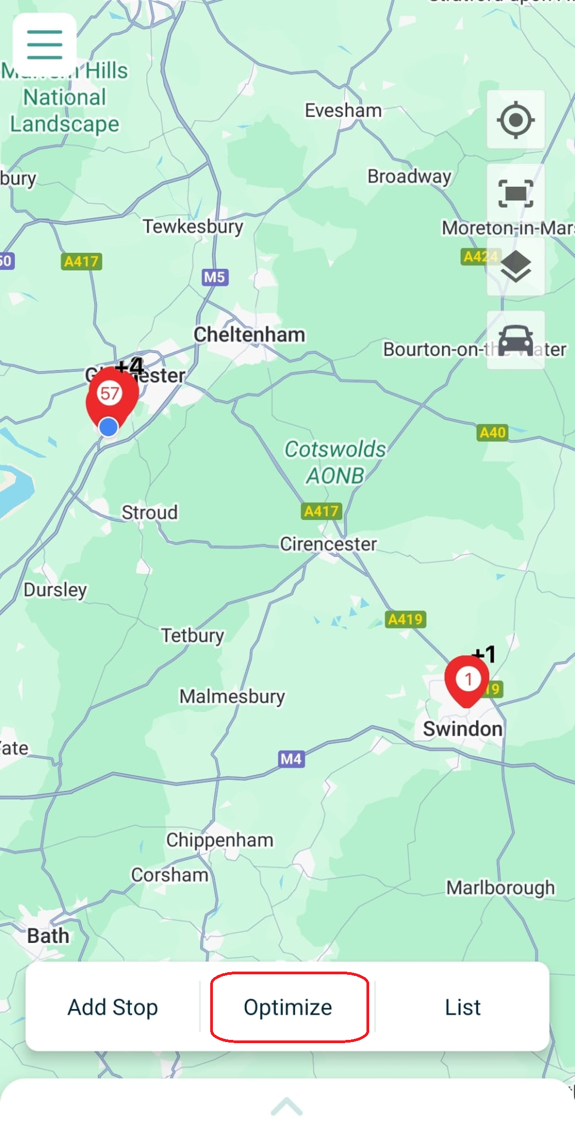This screenshot has width=575, height=1128.
Task: Tap the blue current position dot
Action: click(108, 427)
